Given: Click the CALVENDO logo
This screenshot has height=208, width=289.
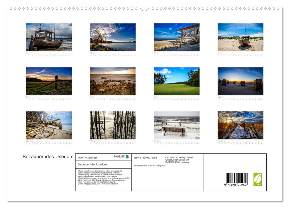Looking at the screenshot, I should point(122,157).
